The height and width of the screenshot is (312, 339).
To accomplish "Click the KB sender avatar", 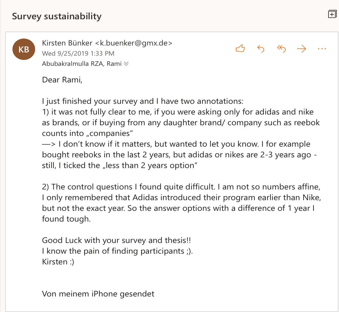I will click(x=24, y=49).
